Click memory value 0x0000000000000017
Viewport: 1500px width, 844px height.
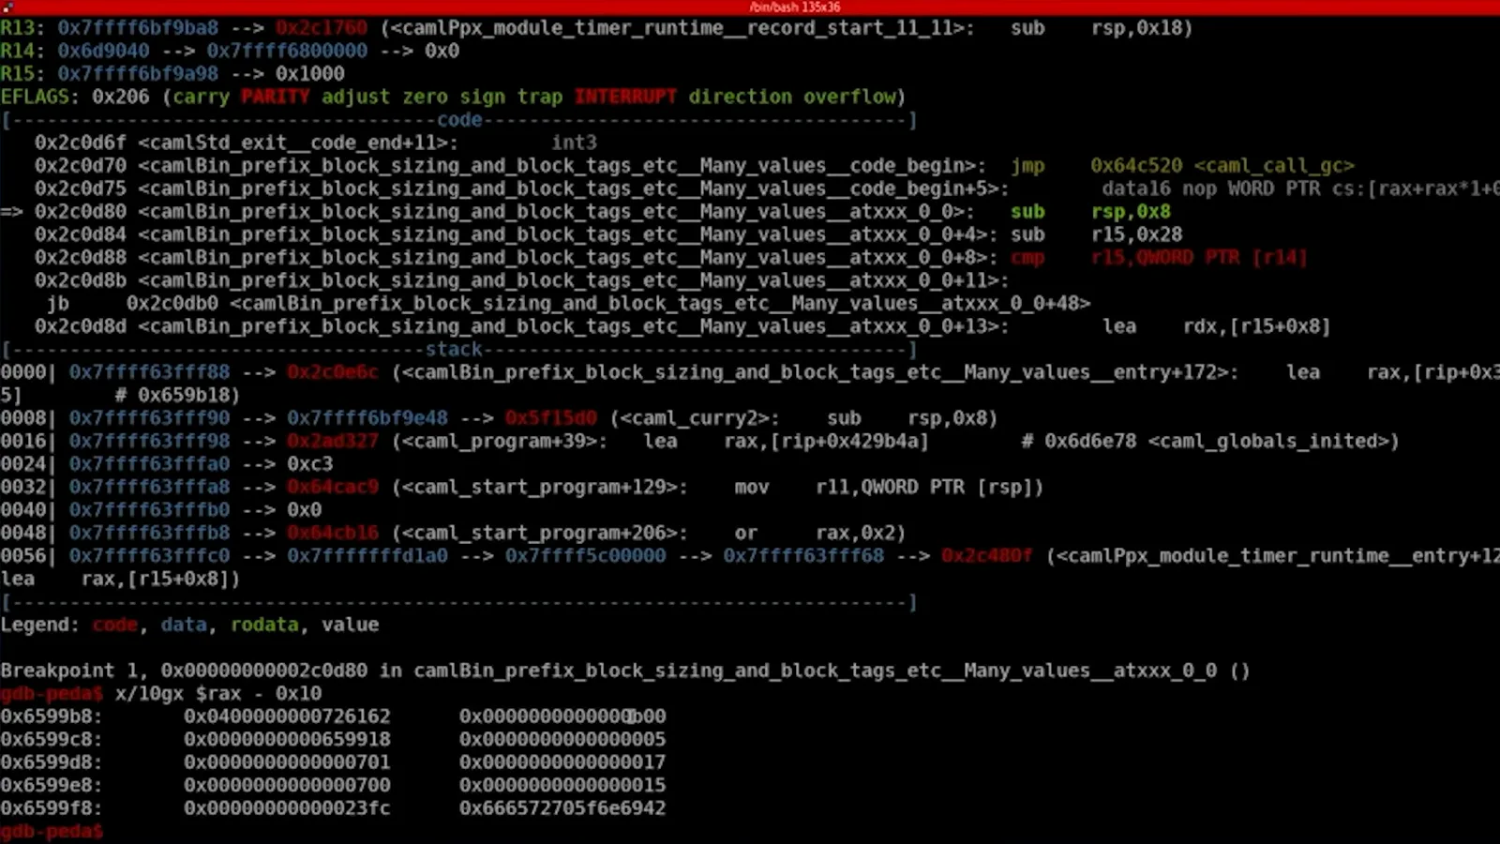(x=562, y=763)
